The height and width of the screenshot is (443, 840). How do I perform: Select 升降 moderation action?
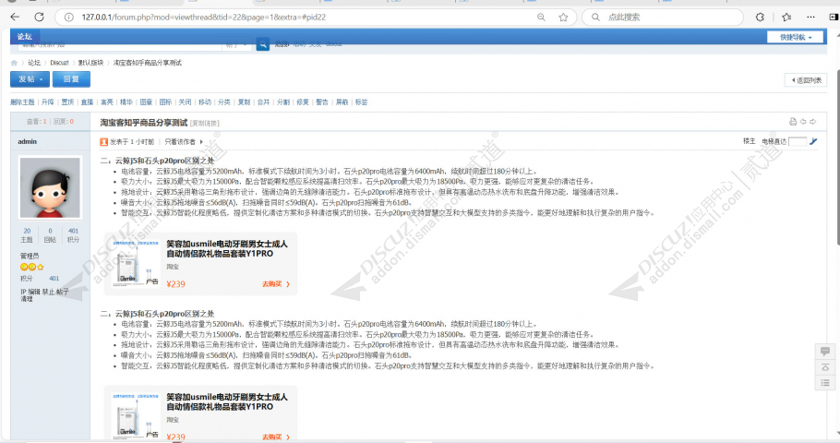(48, 102)
